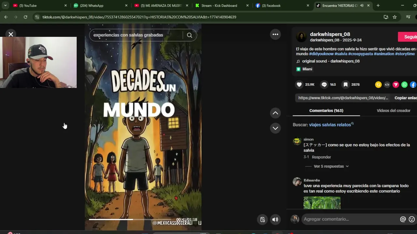Screen dimensions: 417x234
Task: Open simon's profile avatar in comments
Action: pos(297,141)
